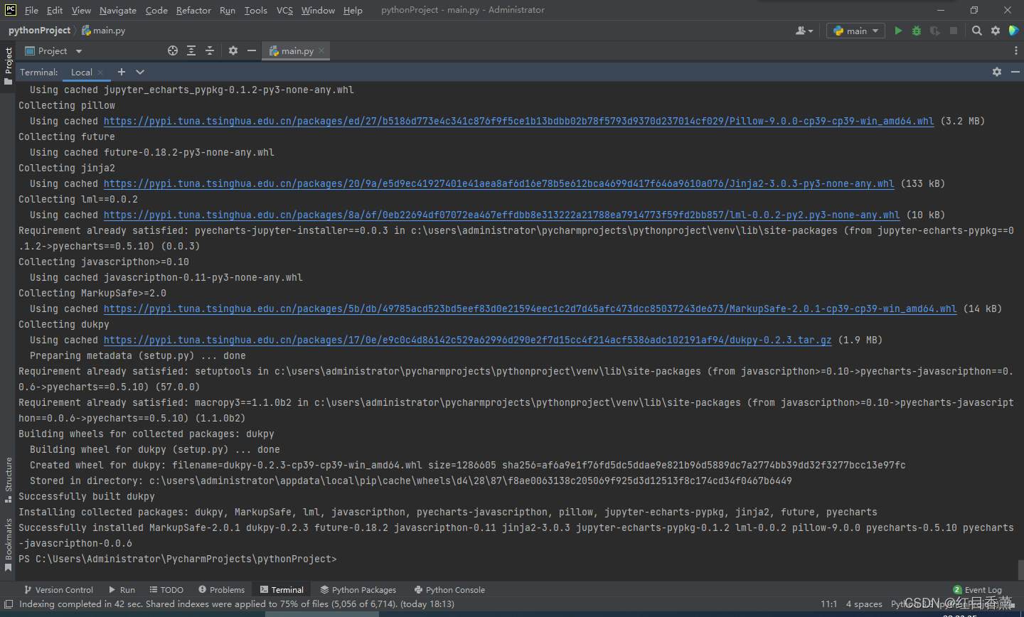This screenshot has width=1024, height=617.
Task: Open the Run menu
Action: pyautogui.click(x=227, y=10)
